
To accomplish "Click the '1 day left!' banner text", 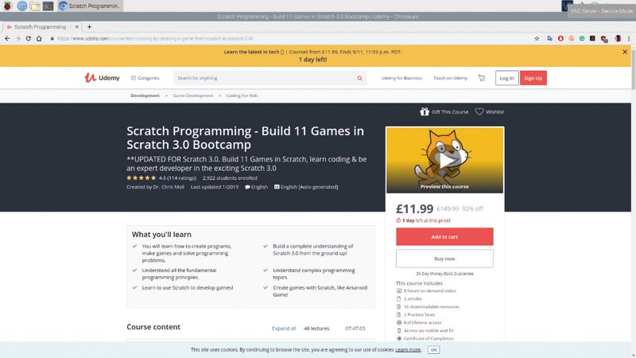I will coord(312,59).
